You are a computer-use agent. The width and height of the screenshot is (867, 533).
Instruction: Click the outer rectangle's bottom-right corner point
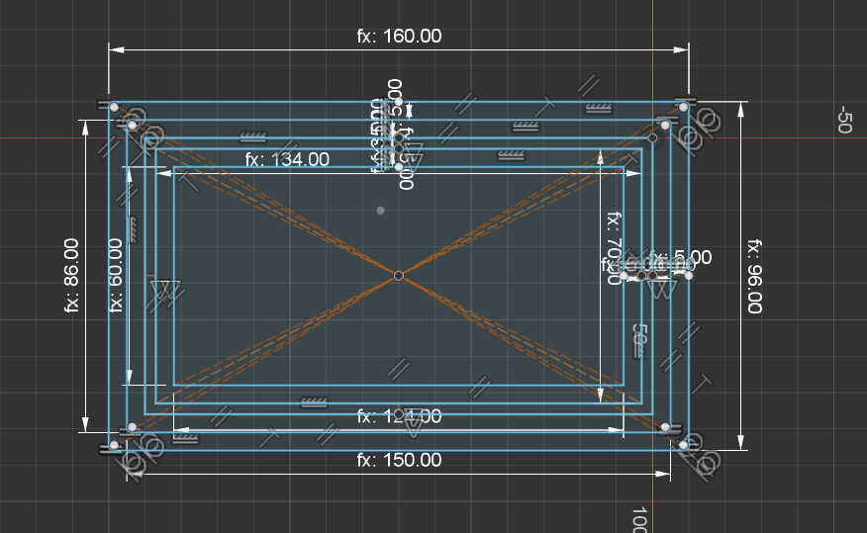tap(683, 445)
